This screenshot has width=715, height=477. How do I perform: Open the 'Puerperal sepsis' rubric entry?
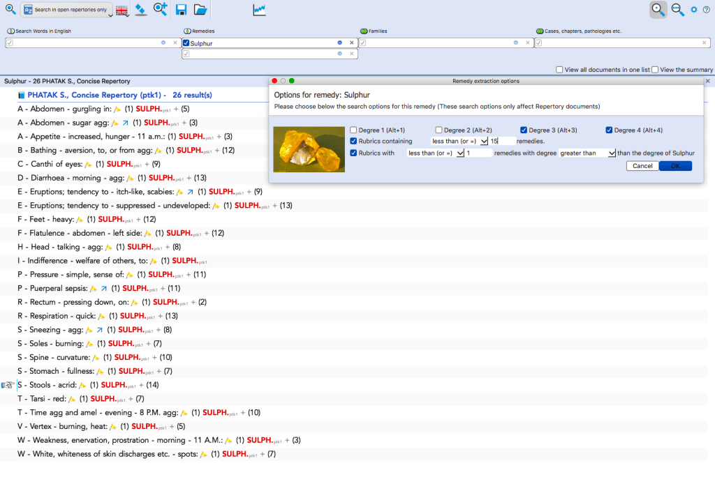[57, 288]
